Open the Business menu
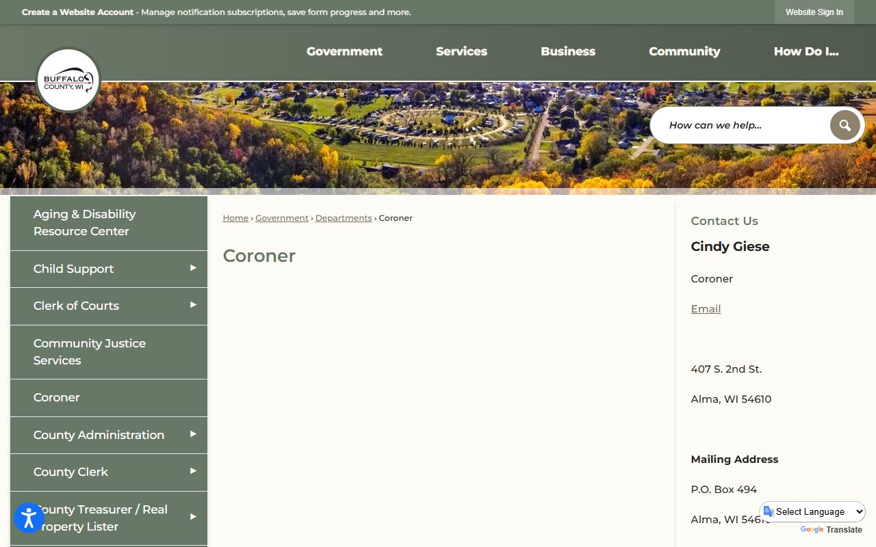 (x=567, y=51)
